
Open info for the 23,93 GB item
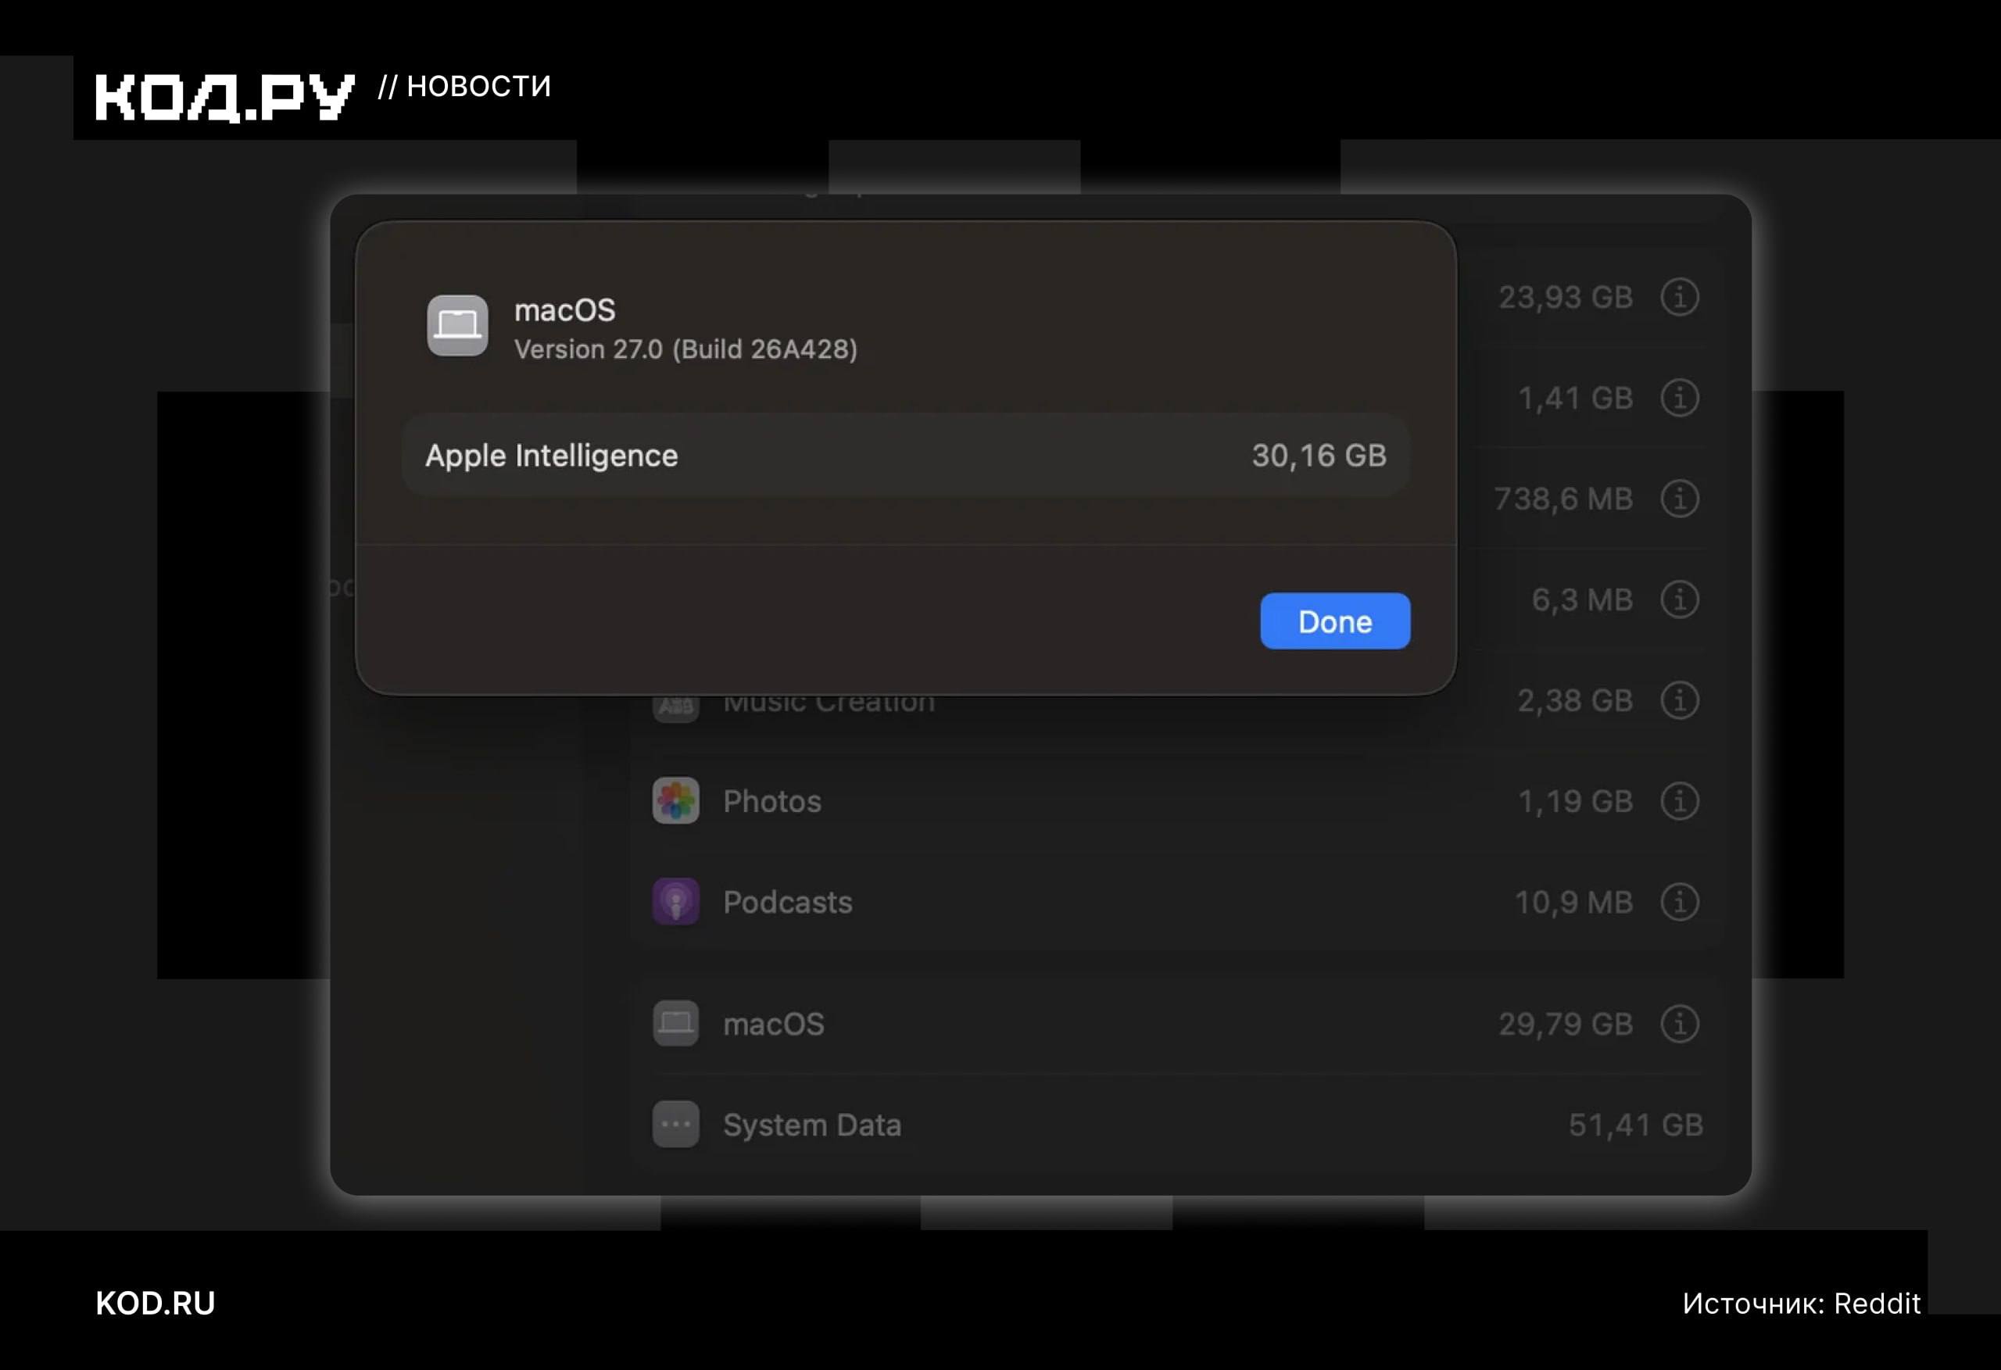[x=1679, y=297]
